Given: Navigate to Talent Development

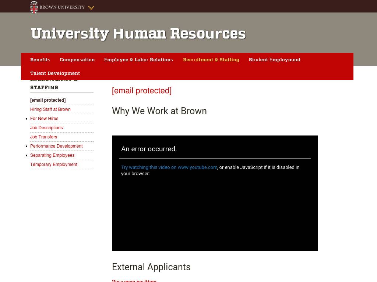Looking at the screenshot, I should point(55,73).
